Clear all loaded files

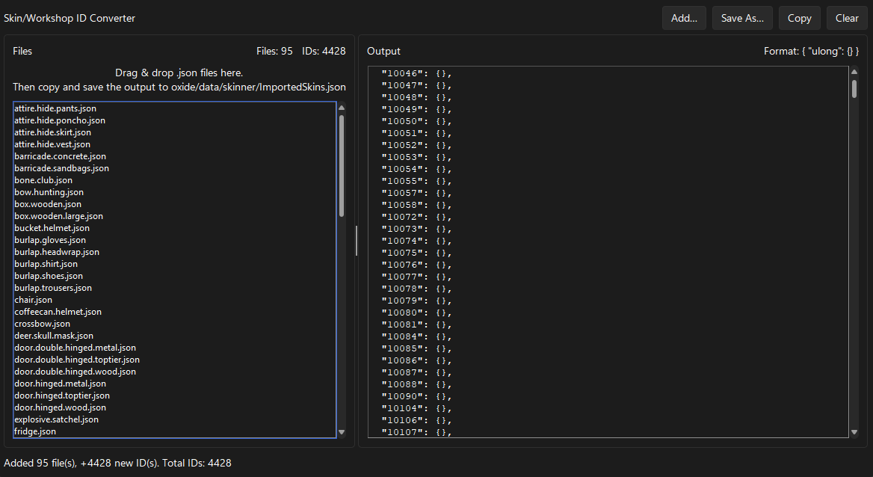tap(847, 18)
